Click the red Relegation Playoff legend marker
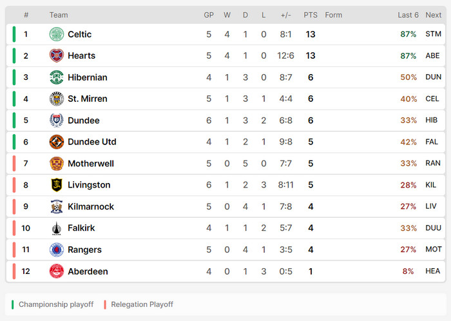451x321 pixels. point(105,304)
